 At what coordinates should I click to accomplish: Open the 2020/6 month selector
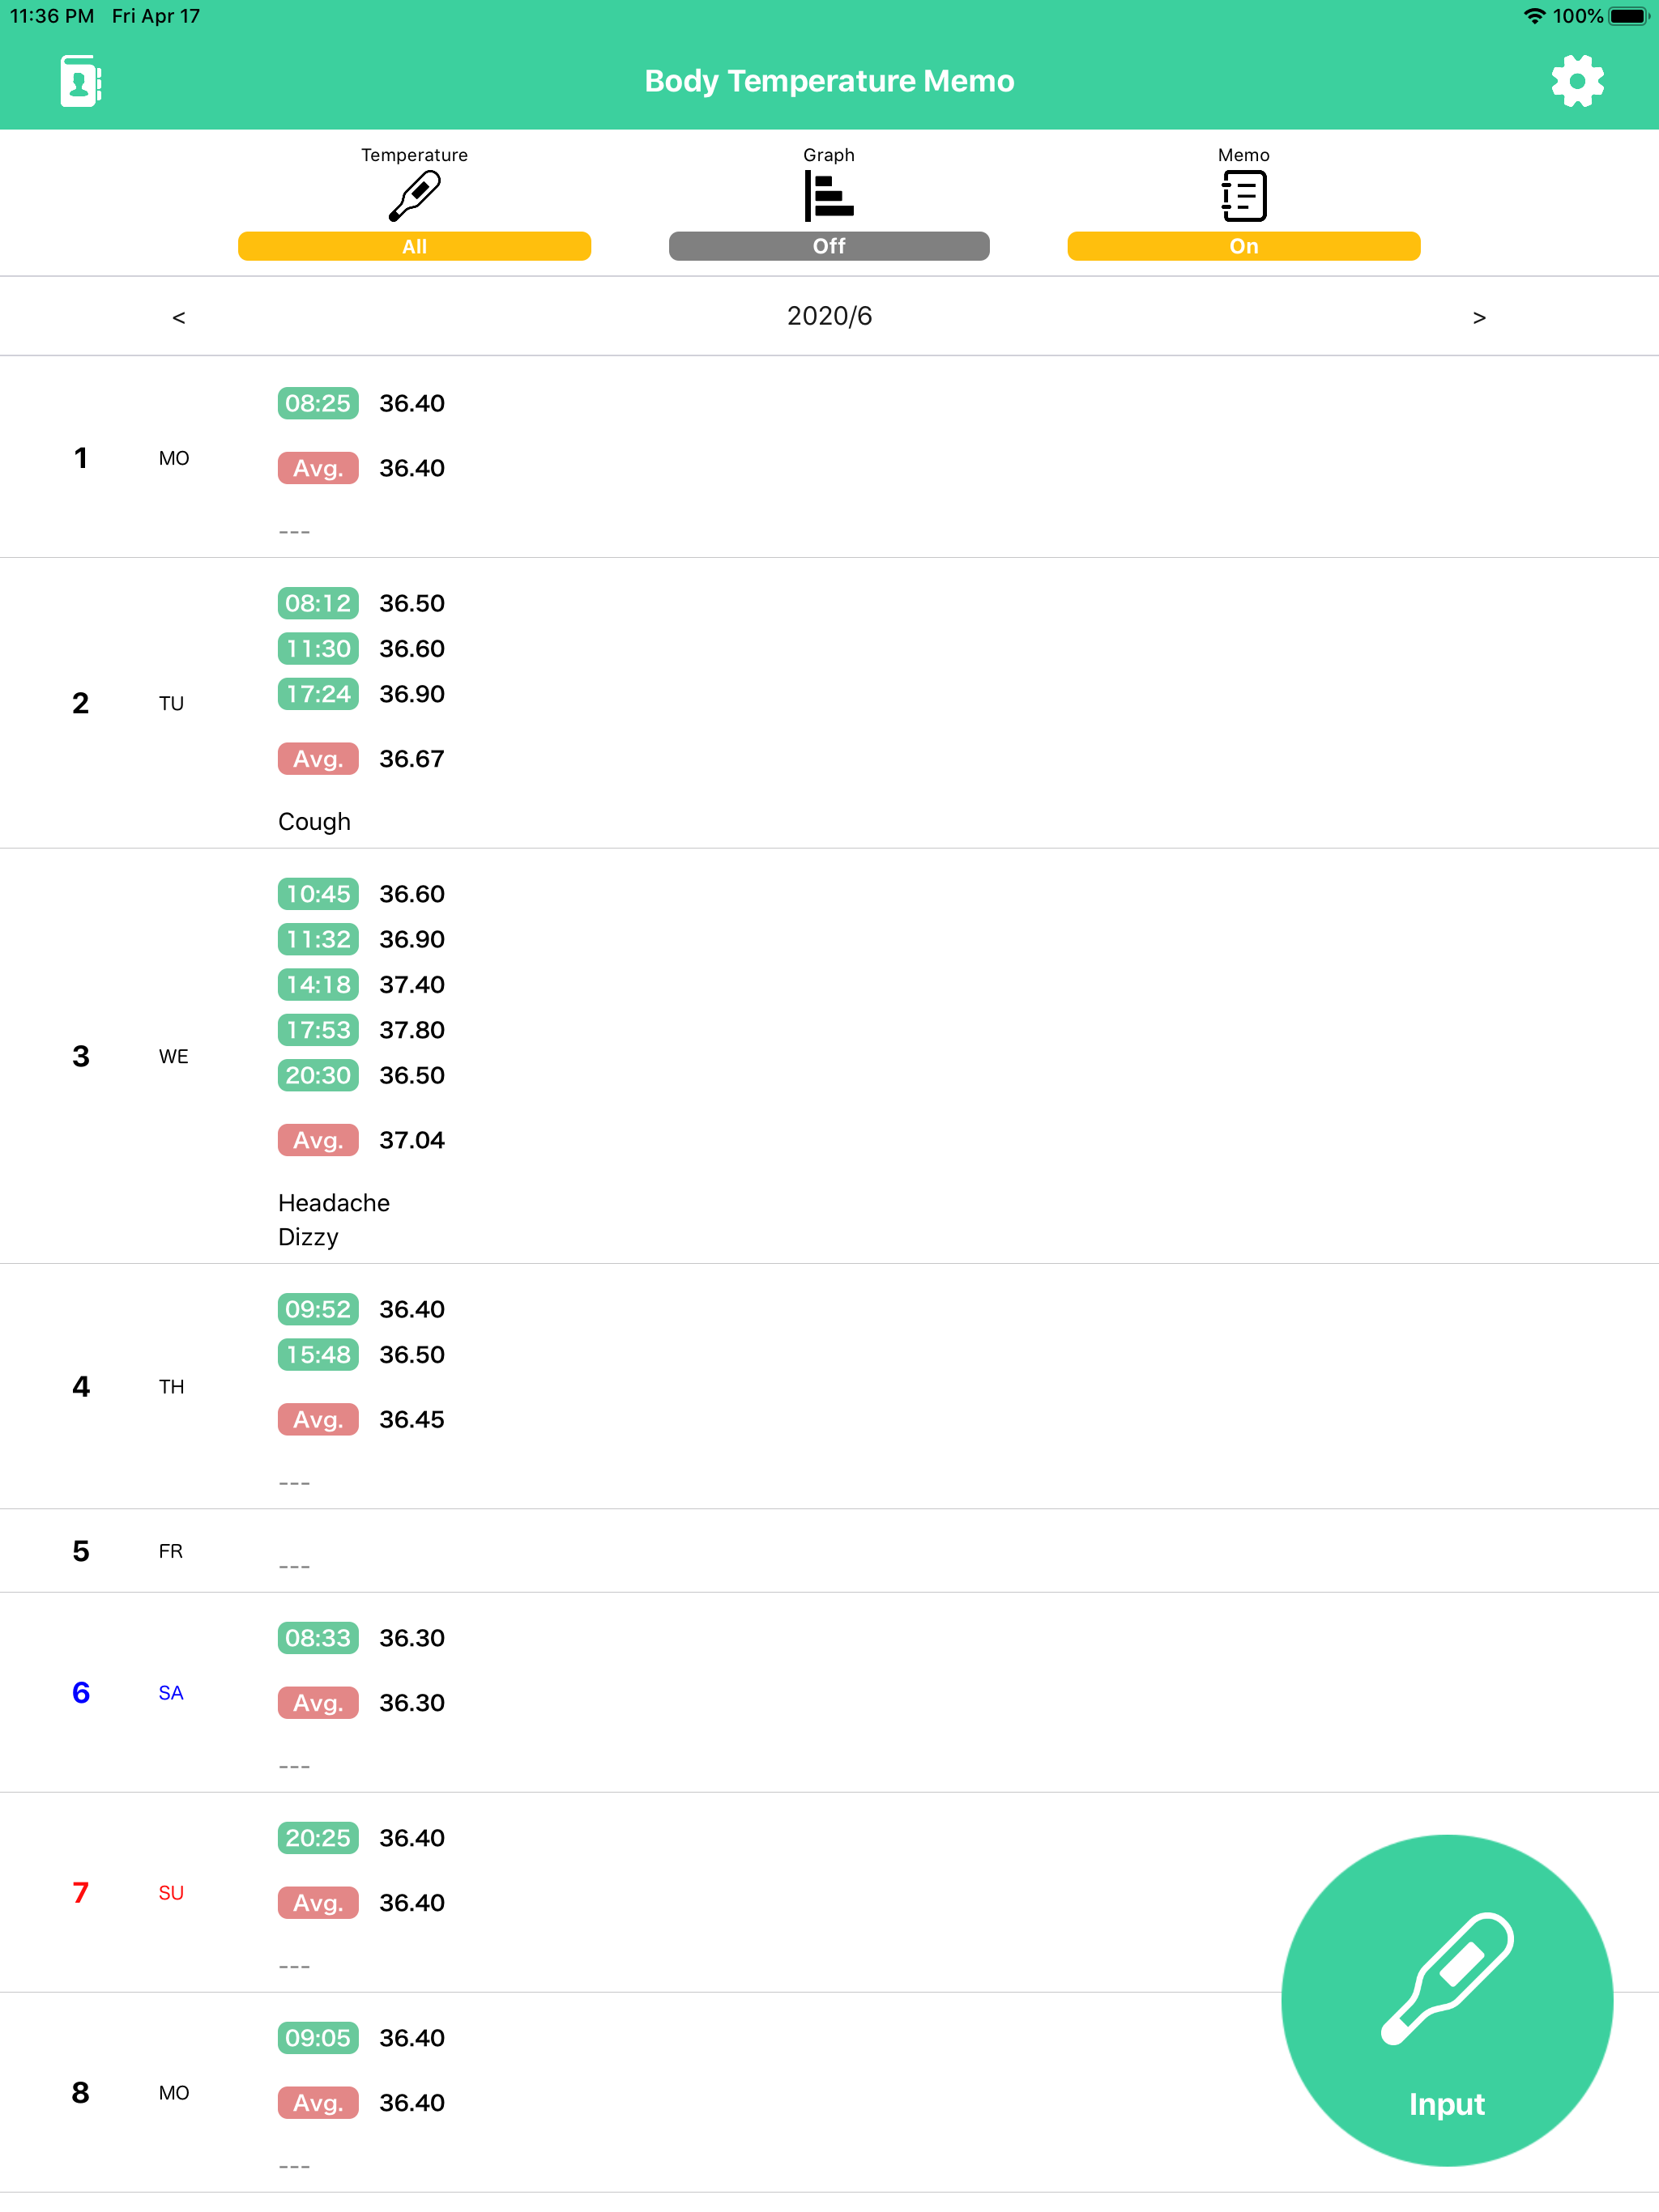(x=829, y=316)
